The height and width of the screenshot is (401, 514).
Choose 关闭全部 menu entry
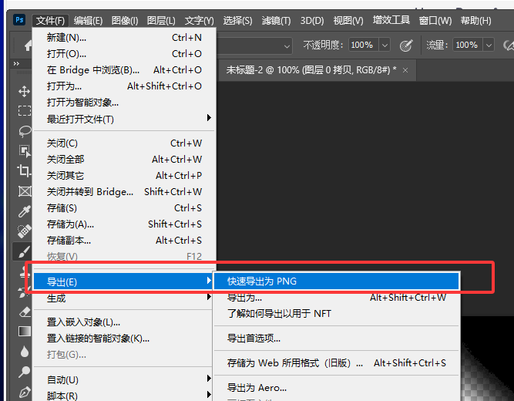point(125,160)
